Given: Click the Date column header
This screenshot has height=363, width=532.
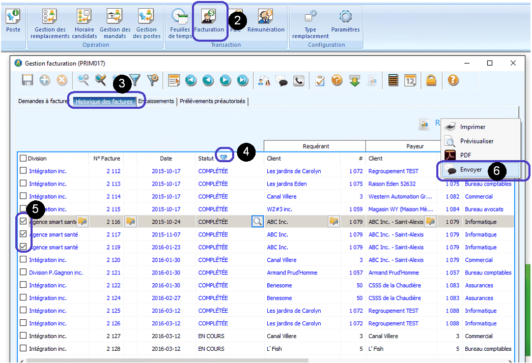Looking at the screenshot, I should 166,159.
